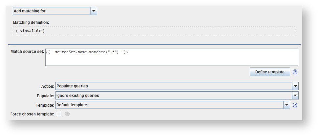Click the 'Populate:' field label
318x136 pixels.
coord(46,96)
